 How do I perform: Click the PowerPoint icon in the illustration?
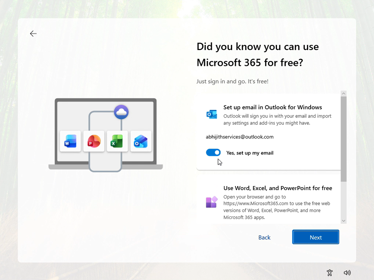(93, 141)
